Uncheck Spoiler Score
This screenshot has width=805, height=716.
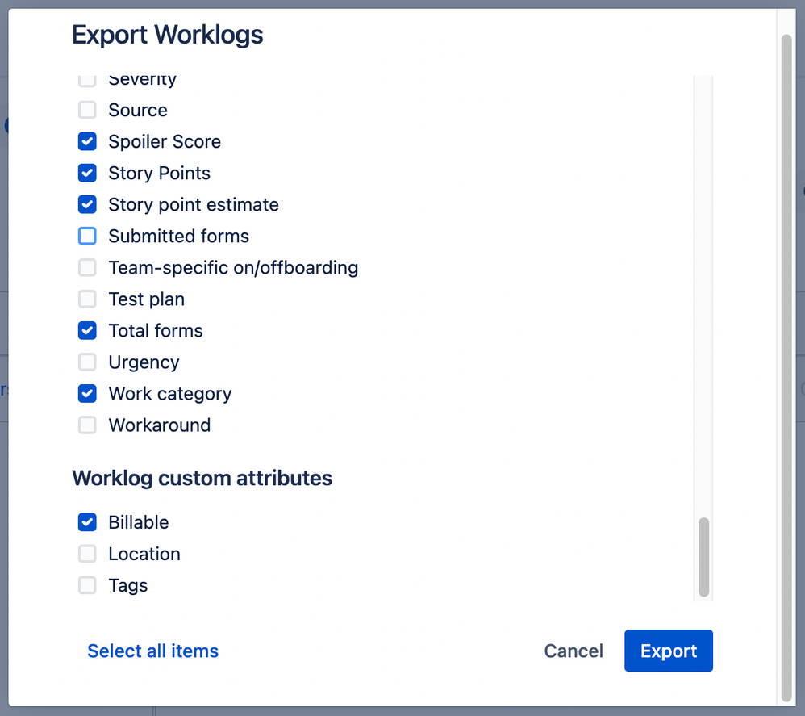(x=86, y=141)
